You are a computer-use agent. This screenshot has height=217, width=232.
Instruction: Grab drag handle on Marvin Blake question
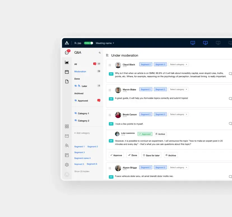pyautogui.click(x=110, y=90)
